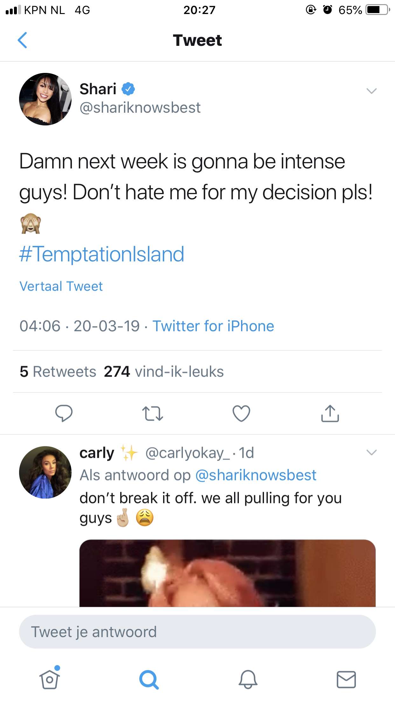Open the Notifications bell tab
Screen dimensions: 395x703
point(248,679)
